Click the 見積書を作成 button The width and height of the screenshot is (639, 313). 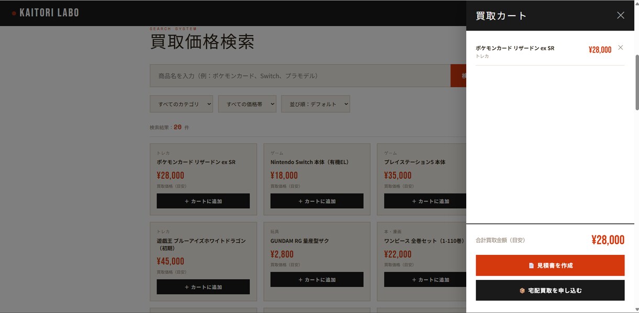point(550,265)
